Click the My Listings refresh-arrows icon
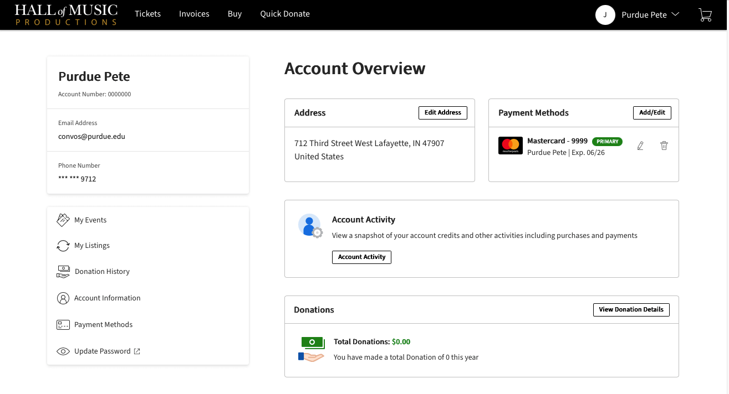The width and height of the screenshot is (729, 394). 63,246
